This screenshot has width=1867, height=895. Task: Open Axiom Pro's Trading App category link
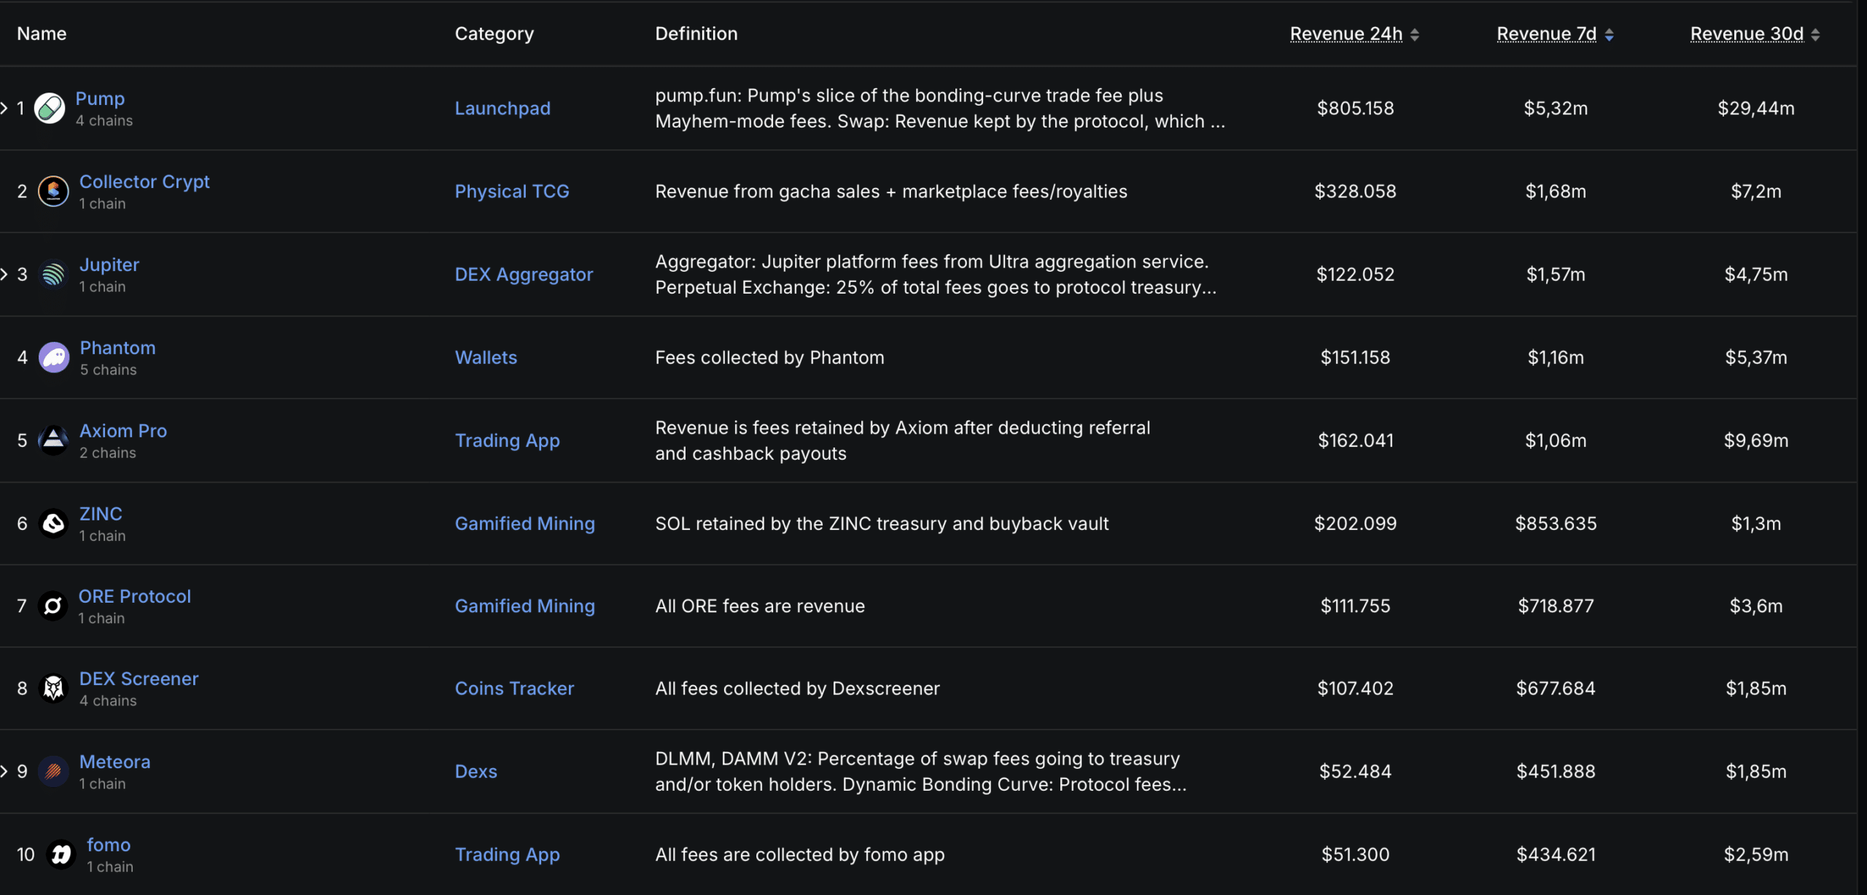point(508,441)
